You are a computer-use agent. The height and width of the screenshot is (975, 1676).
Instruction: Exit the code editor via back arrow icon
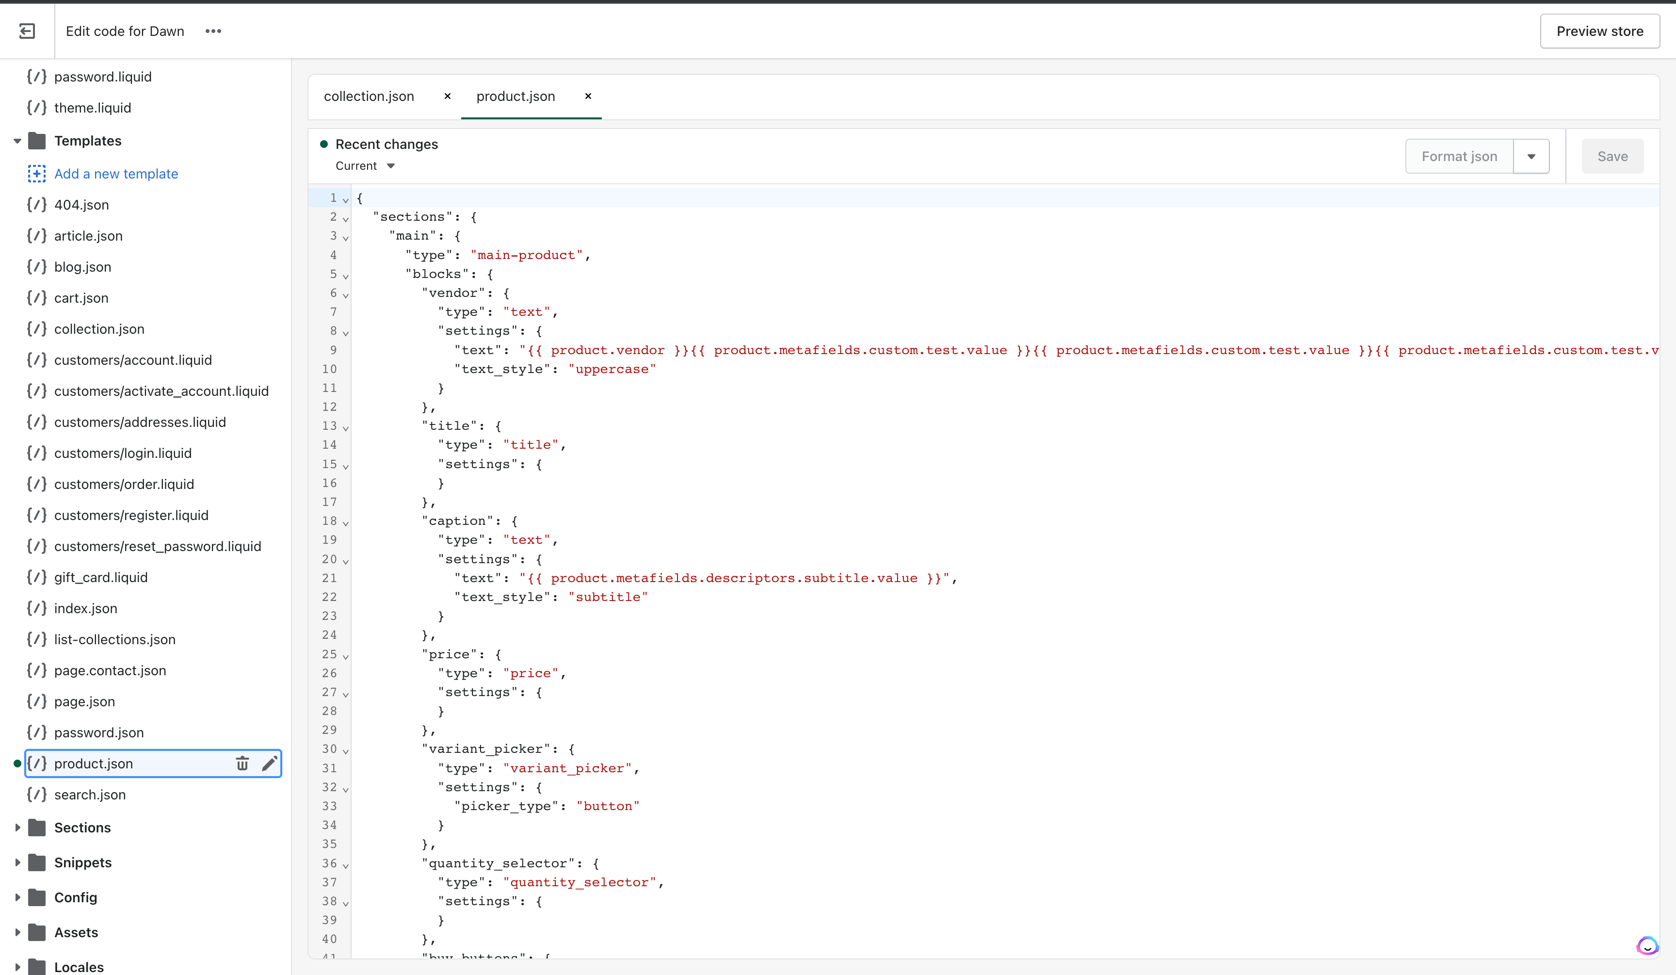(x=27, y=31)
